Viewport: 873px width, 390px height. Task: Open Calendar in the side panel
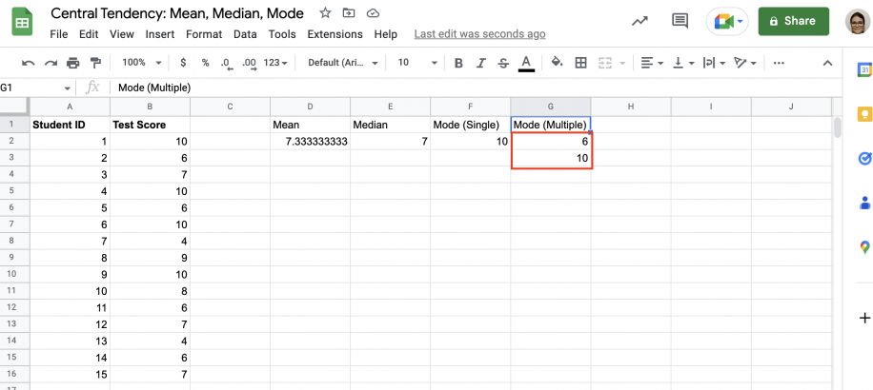coord(864,70)
